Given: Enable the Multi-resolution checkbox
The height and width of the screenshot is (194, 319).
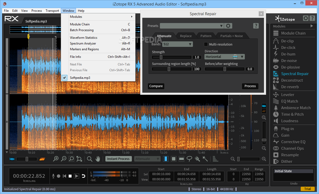Looking at the screenshot, I should click(x=206, y=44).
